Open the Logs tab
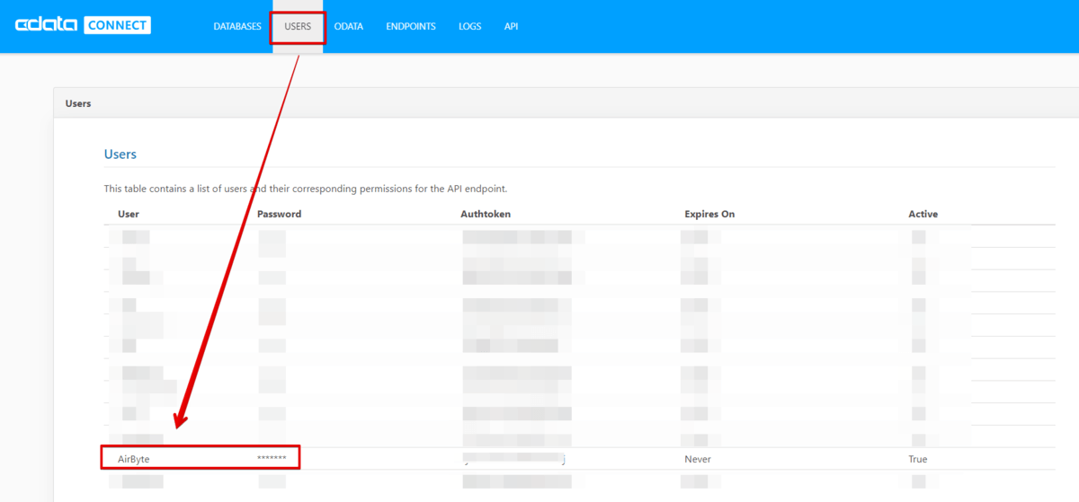Screen dimensions: 1079x502 tap(469, 27)
